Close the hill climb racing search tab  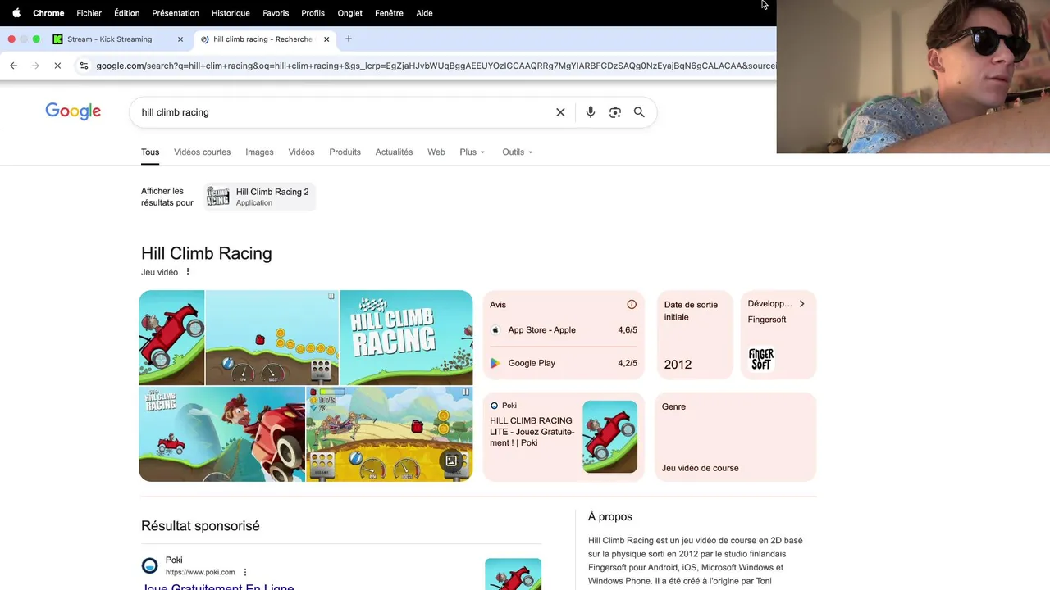(326, 39)
